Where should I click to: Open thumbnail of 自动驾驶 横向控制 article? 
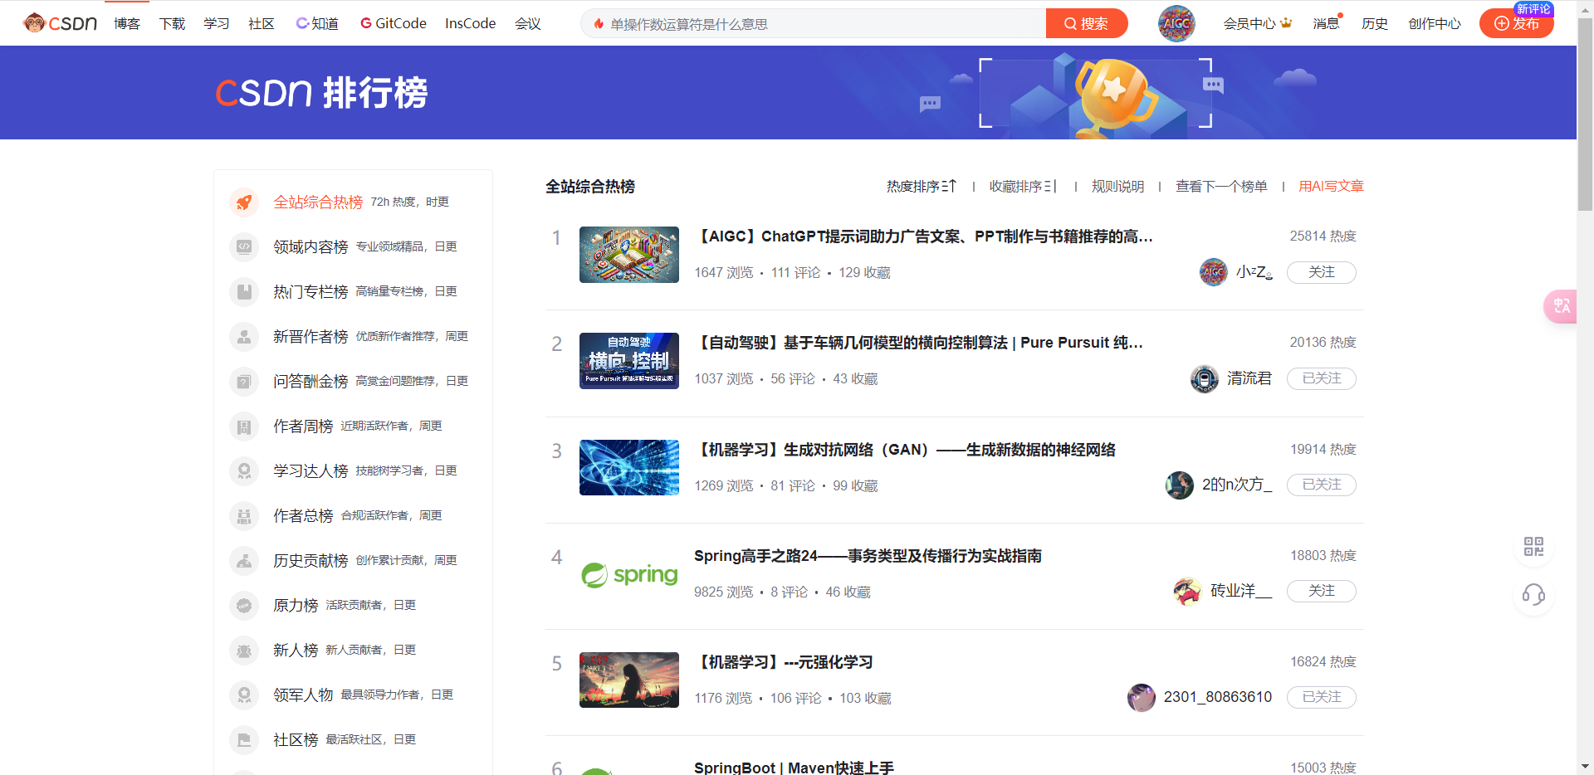click(629, 361)
